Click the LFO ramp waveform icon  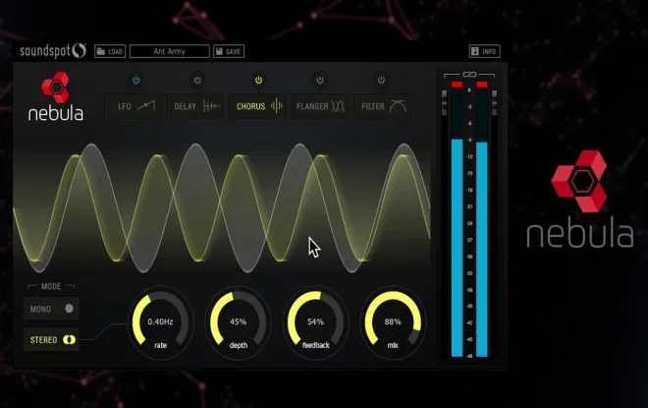(146, 106)
